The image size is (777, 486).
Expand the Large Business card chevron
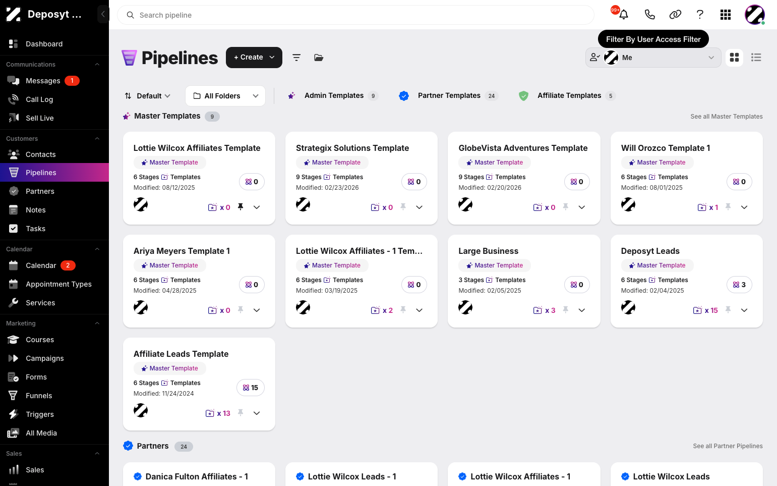point(582,310)
